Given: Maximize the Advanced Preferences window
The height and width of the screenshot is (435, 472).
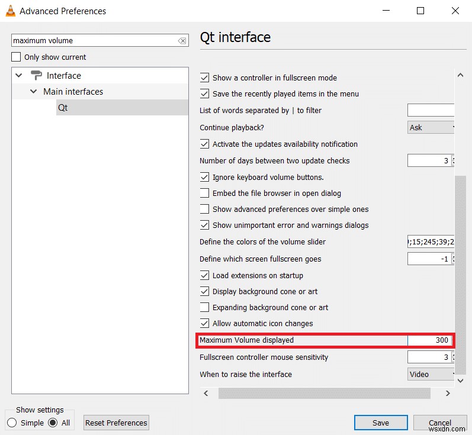Looking at the screenshot, I should click(420, 11).
